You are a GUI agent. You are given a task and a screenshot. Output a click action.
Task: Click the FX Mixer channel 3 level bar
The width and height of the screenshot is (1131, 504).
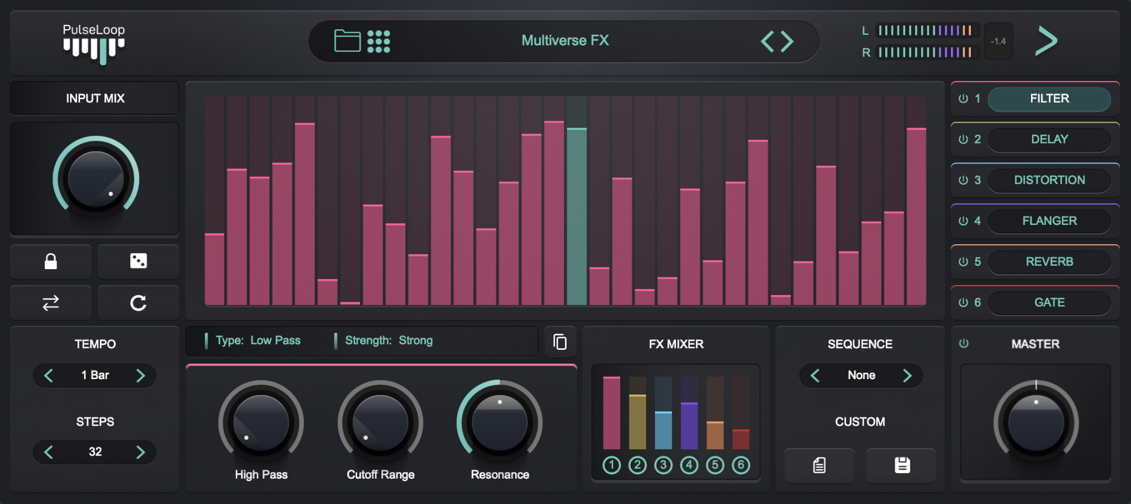[663, 430]
